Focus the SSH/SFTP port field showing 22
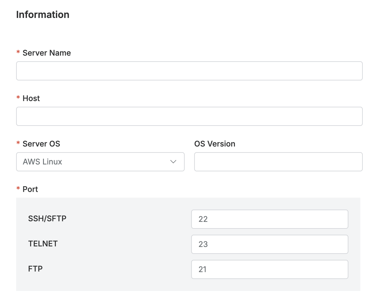This screenshot has width=389, height=302. 269,219
